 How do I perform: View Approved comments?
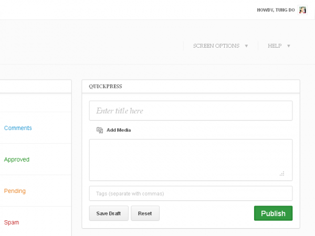point(17,159)
